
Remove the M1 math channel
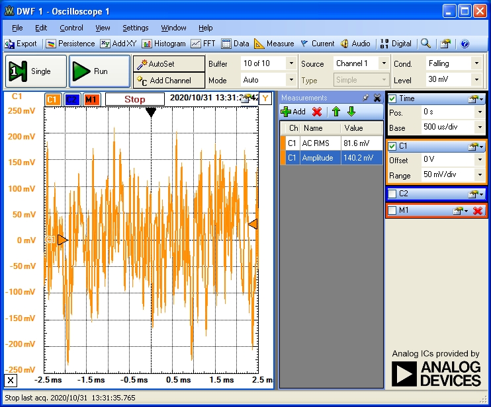(478, 211)
